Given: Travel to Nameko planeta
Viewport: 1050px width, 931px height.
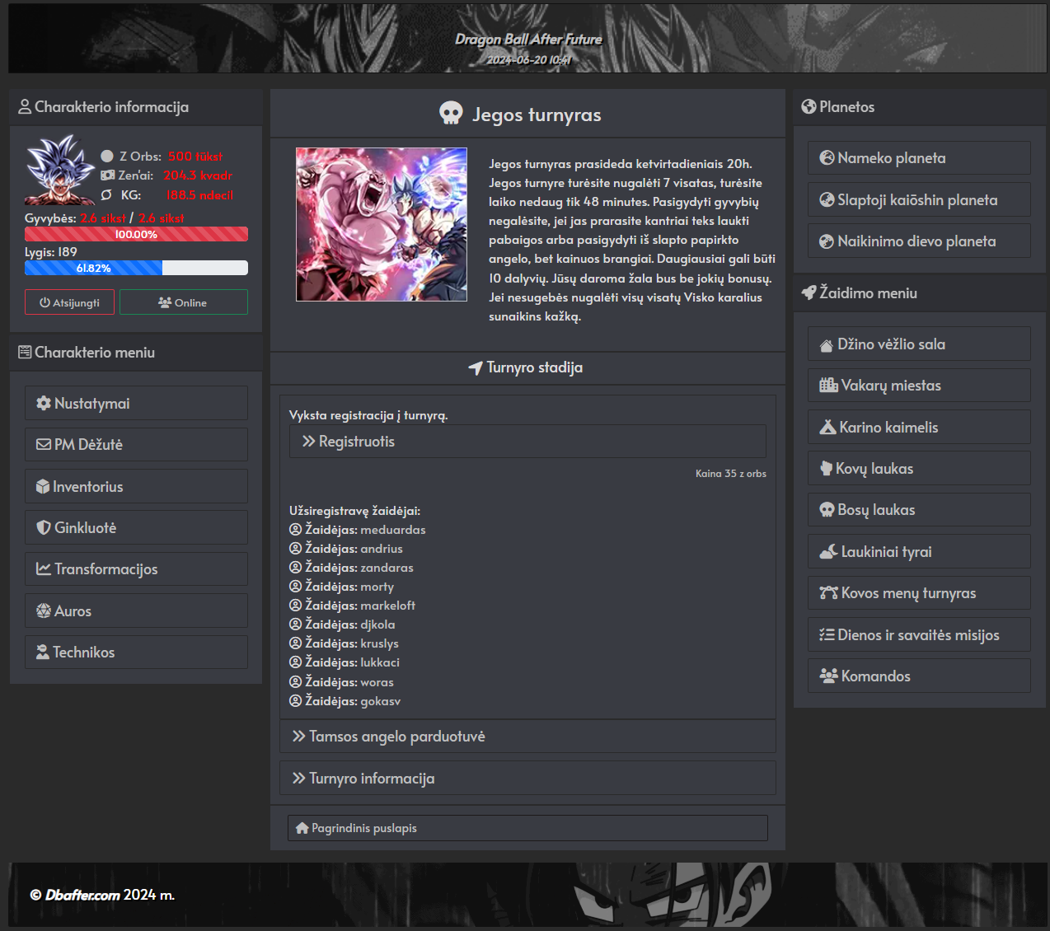Looking at the screenshot, I should (919, 158).
